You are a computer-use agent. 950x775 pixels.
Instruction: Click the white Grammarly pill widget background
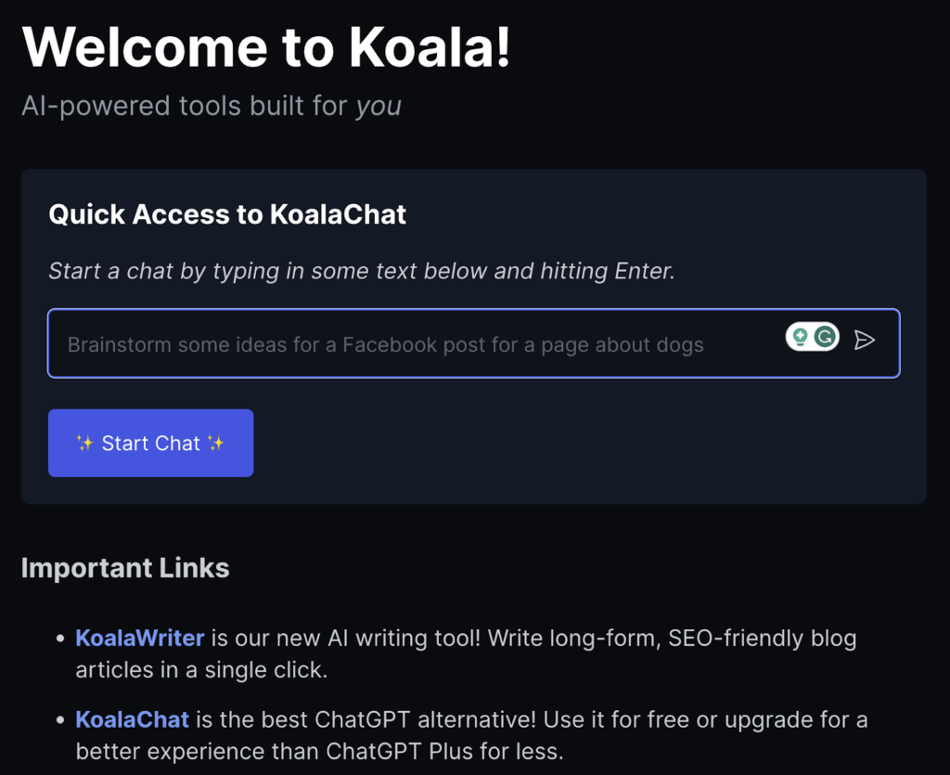pyautogui.click(x=813, y=337)
